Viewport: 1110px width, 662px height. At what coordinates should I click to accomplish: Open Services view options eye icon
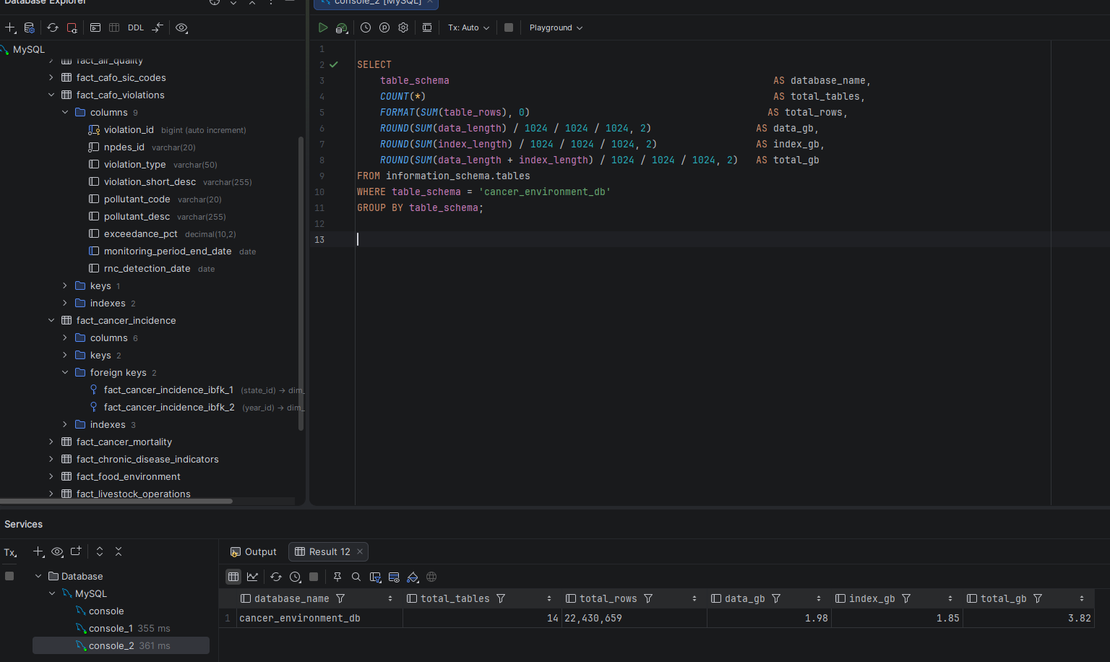(x=57, y=551)
